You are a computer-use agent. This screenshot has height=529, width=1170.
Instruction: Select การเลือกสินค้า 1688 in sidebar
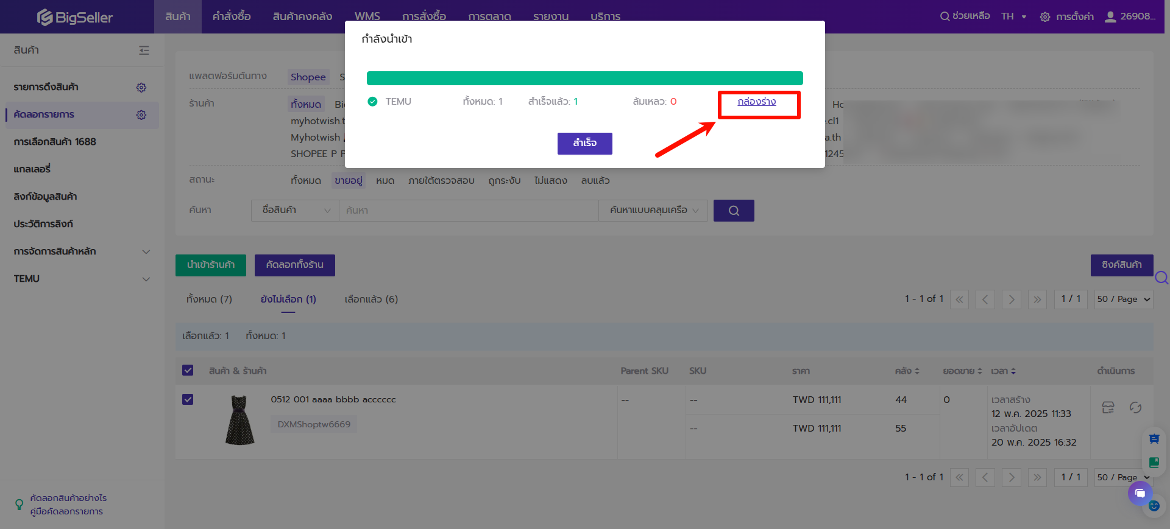point(55,142)
